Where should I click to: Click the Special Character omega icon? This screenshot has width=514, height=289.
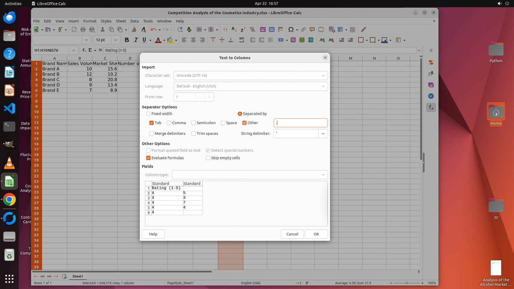point(291,29)
